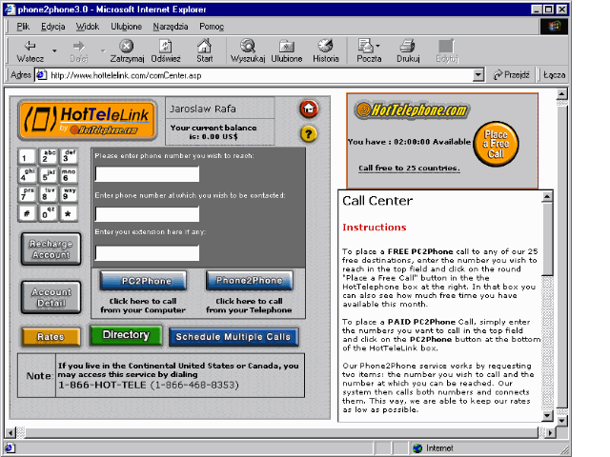This screenshot has width=610, height=457.
Task: Tap keypad key 8 tuv
Action: coord(49,194)
